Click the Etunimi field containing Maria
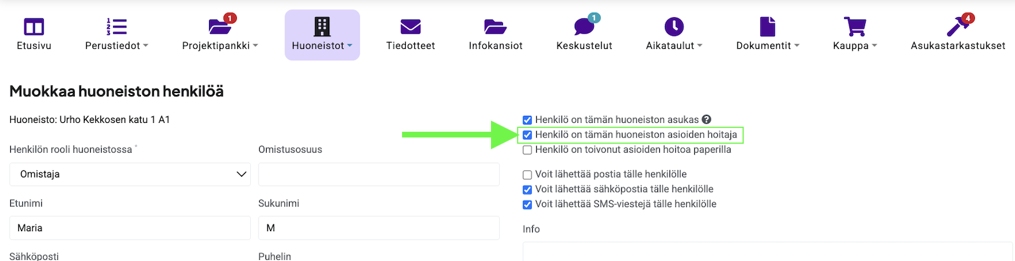The image size is (1015, 261). 130,228
